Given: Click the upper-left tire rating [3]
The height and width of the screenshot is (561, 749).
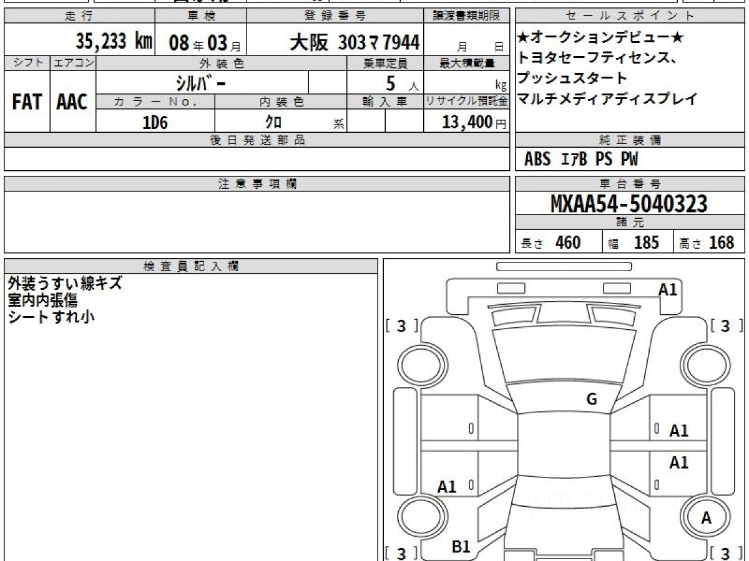Looking at the screenshot, I should coord(401,325).
